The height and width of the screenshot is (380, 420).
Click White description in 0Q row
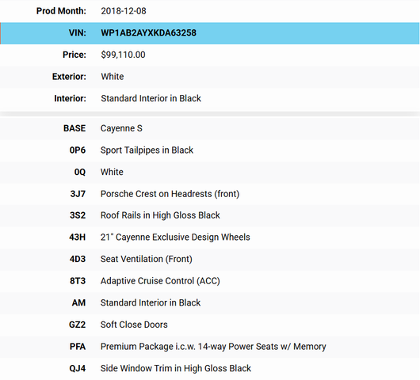(112, 172)
